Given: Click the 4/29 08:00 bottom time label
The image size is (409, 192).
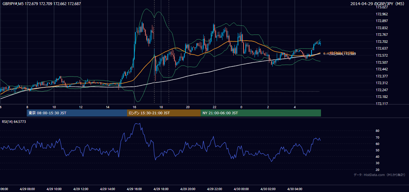Looking at the screenshot, I should [27, 189].
